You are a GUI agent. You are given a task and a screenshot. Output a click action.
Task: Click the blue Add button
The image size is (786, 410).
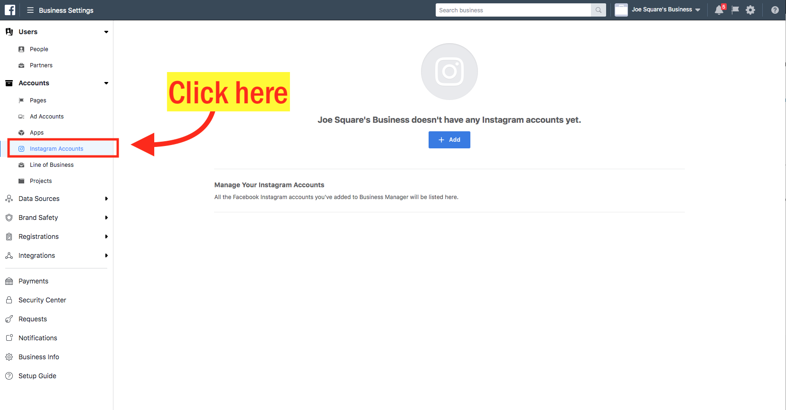coord(449,140)
